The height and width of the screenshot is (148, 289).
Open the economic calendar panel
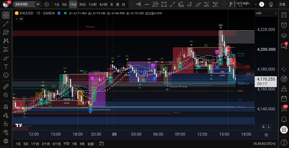284,99
